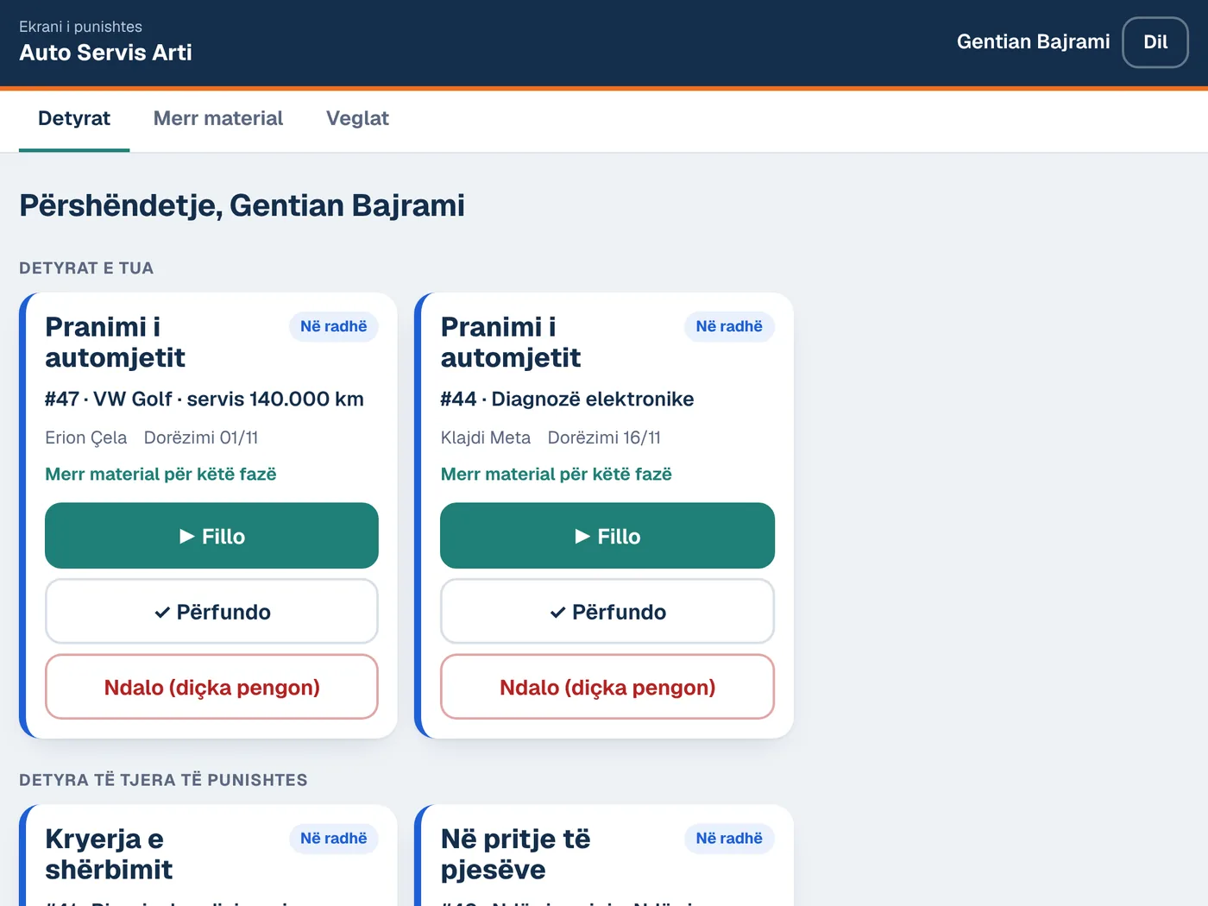
Task: Click the Kryerja e shërbimit card title
Action: [x=109, y=854]
